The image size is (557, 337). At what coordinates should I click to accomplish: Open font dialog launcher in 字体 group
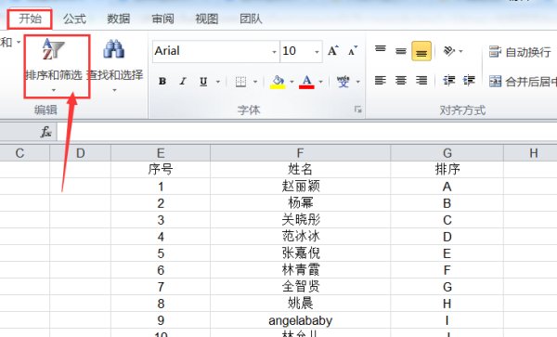pyautogui.click(x=357, y=110)
